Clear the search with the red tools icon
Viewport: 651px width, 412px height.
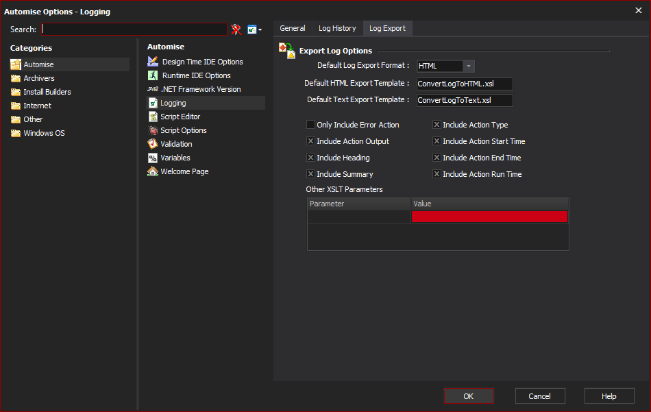click(236, 29)
